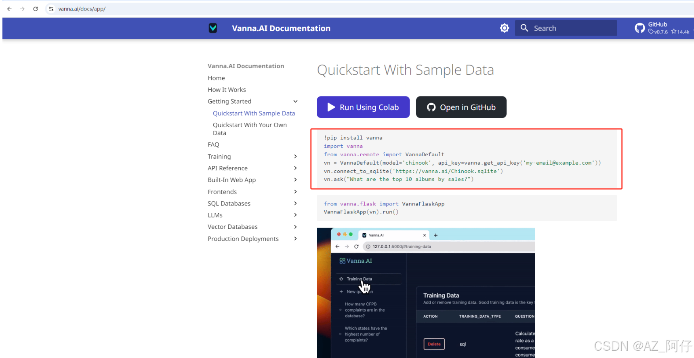Click the GitHub octocat icon in header
The image size is (694, 358).
click(x=640, y=28)
